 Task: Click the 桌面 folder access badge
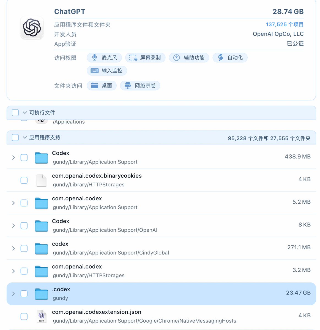[102, 86]
